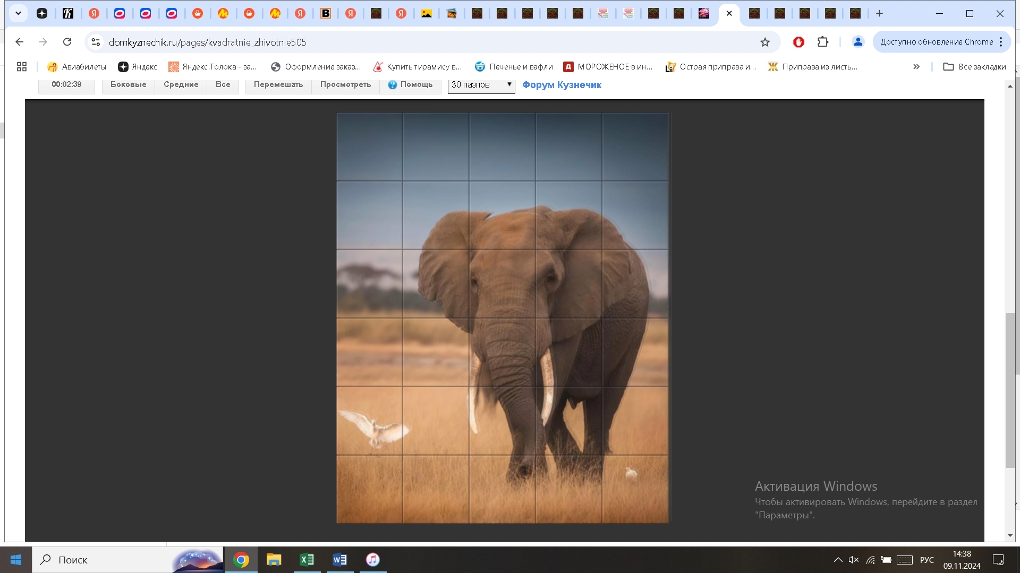Show hidden system tray icons
This screenshot has height=573, width=1020.
click(838, 560)
